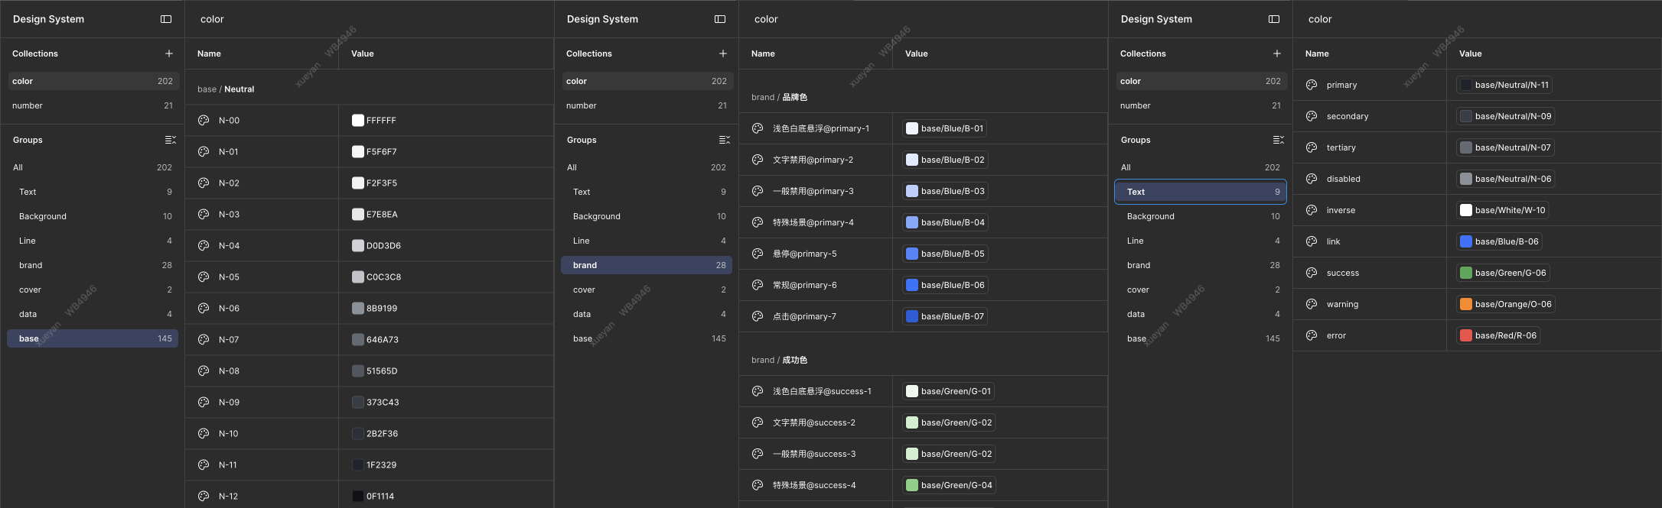Image resolution: width=1662 pixels, height=508 pixels.
Task: Click the 0F1114 color swatch for N-12
Action: 357,497
